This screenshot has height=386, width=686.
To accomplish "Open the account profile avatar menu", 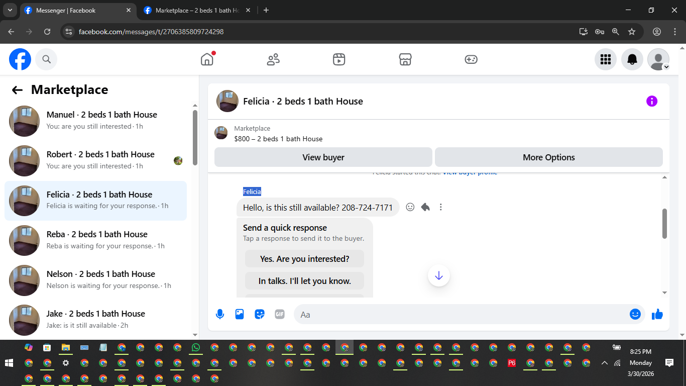I will [658, 59].
